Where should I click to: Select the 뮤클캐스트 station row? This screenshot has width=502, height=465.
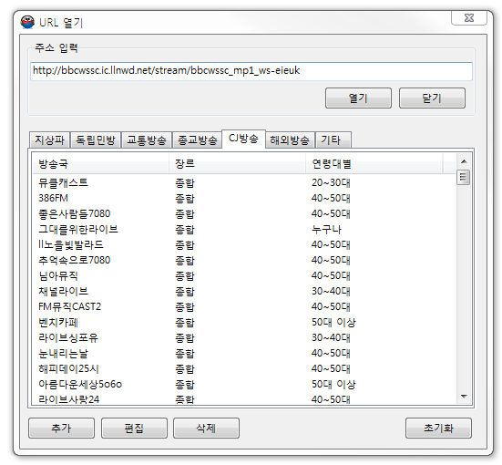coord(244,182)
